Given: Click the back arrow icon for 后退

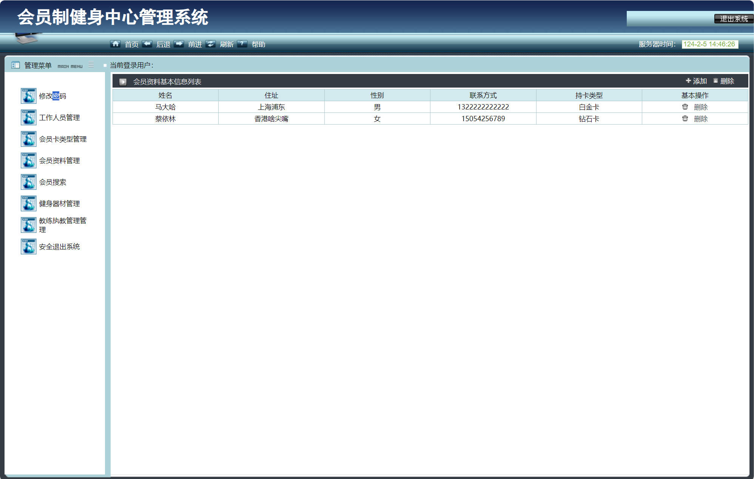Looking at the screenshot, I should click(x=147, y=44).
